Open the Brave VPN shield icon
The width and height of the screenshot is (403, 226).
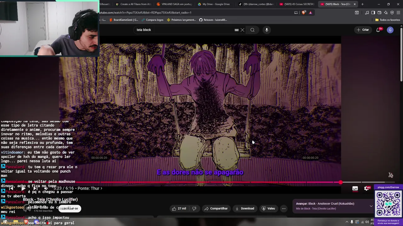392,13
